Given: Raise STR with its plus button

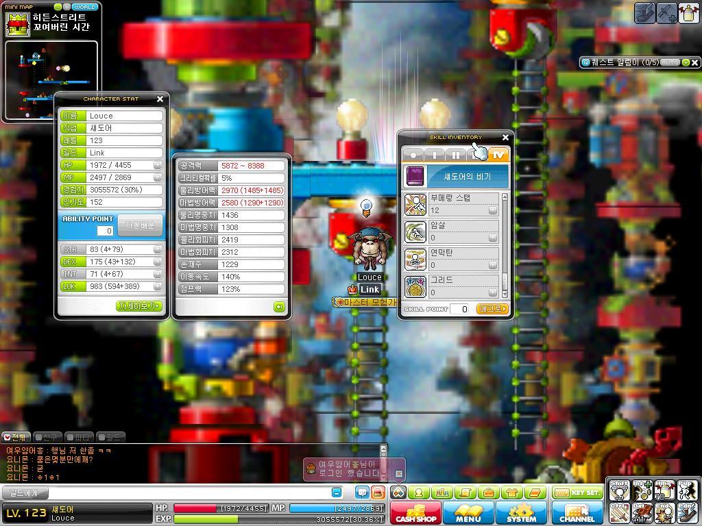Looking at the screenshot, I should coord(157,249).
